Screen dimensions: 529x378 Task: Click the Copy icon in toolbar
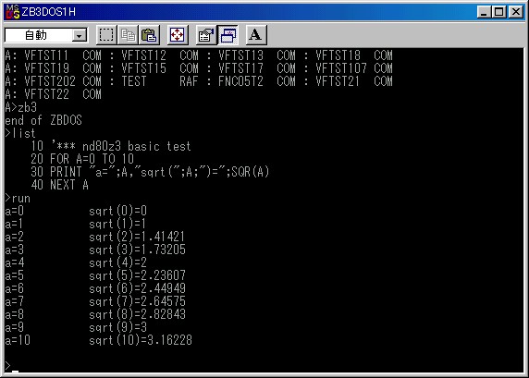pyautogui.click(x=128, y=35)
